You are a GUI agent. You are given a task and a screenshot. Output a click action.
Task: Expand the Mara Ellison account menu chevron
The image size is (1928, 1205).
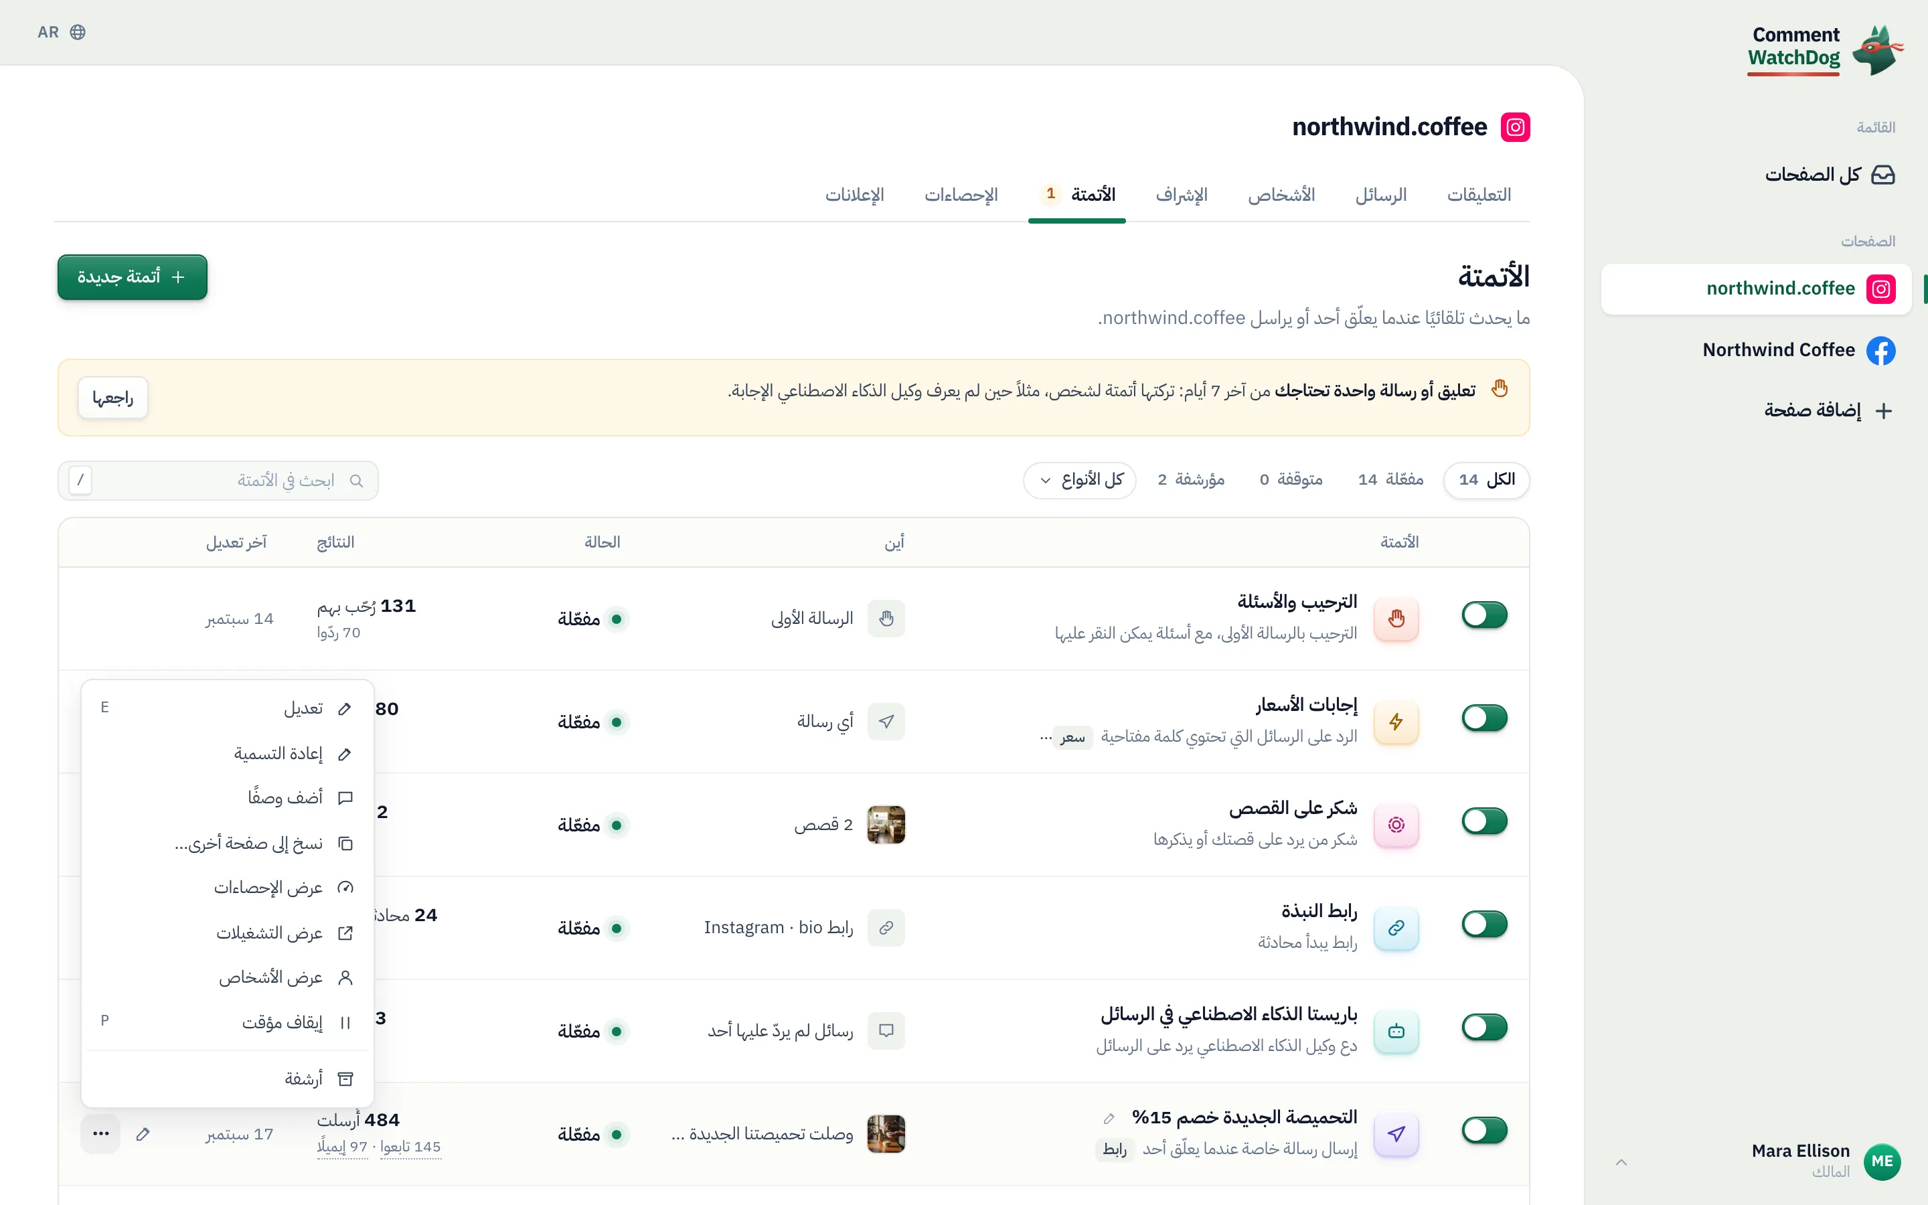pos(1621,1162)
